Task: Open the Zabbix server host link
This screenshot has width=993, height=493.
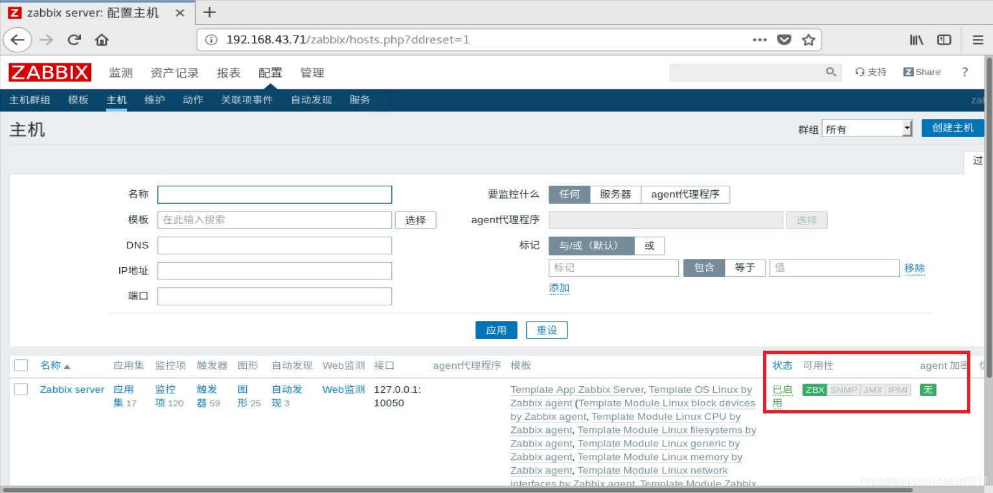Action: (72, 389)
